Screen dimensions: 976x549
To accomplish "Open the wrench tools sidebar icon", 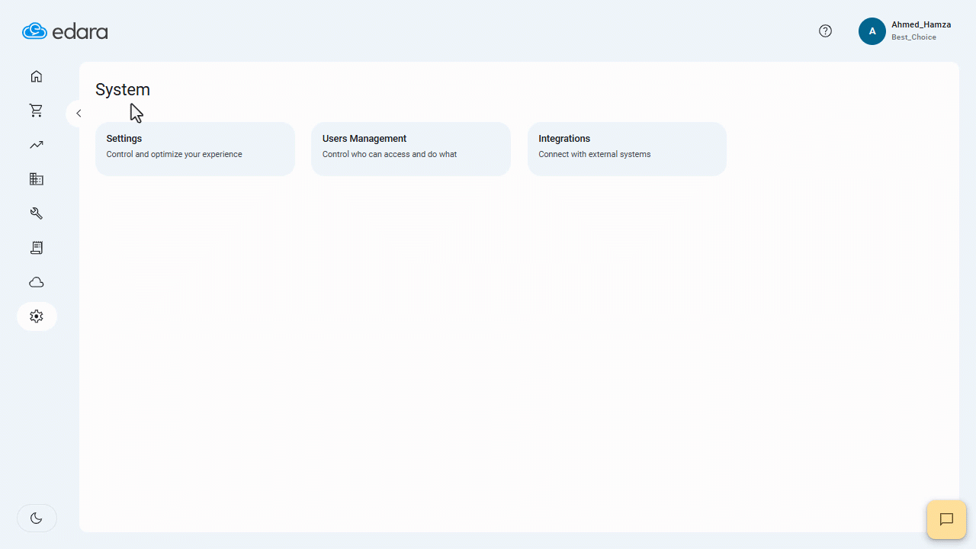I will pyautogui.click(x=36, y=213).
